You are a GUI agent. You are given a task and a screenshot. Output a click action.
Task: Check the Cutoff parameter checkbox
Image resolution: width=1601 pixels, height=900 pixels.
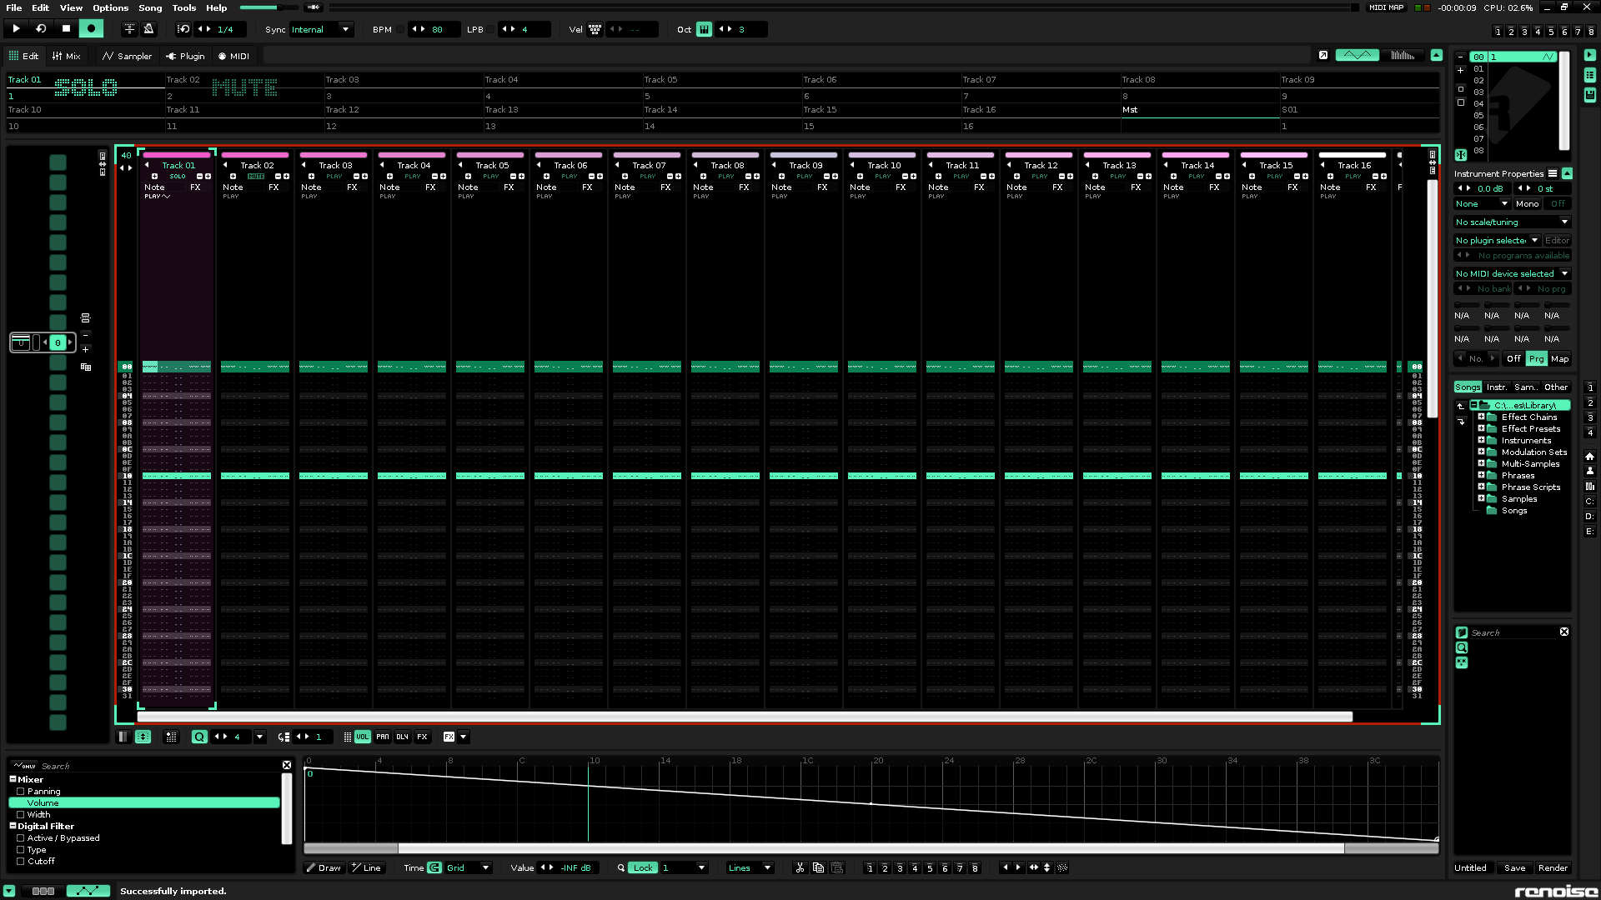(21, 862)
